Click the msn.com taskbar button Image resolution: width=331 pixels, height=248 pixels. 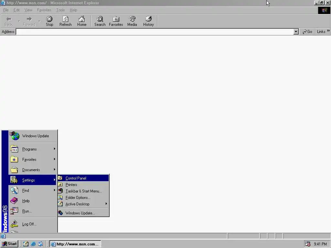pyautogui.click(x=75, y=244)
